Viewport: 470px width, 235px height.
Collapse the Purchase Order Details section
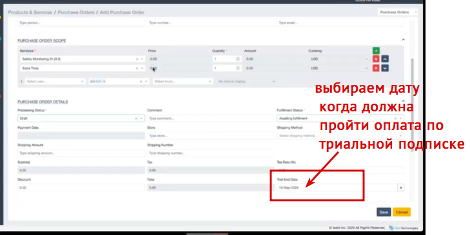tap(403, 101)
